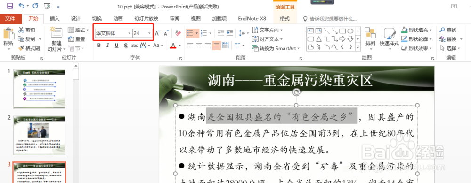
Task: Switch to the Design (设计) tab
Action: click(75, 19)
